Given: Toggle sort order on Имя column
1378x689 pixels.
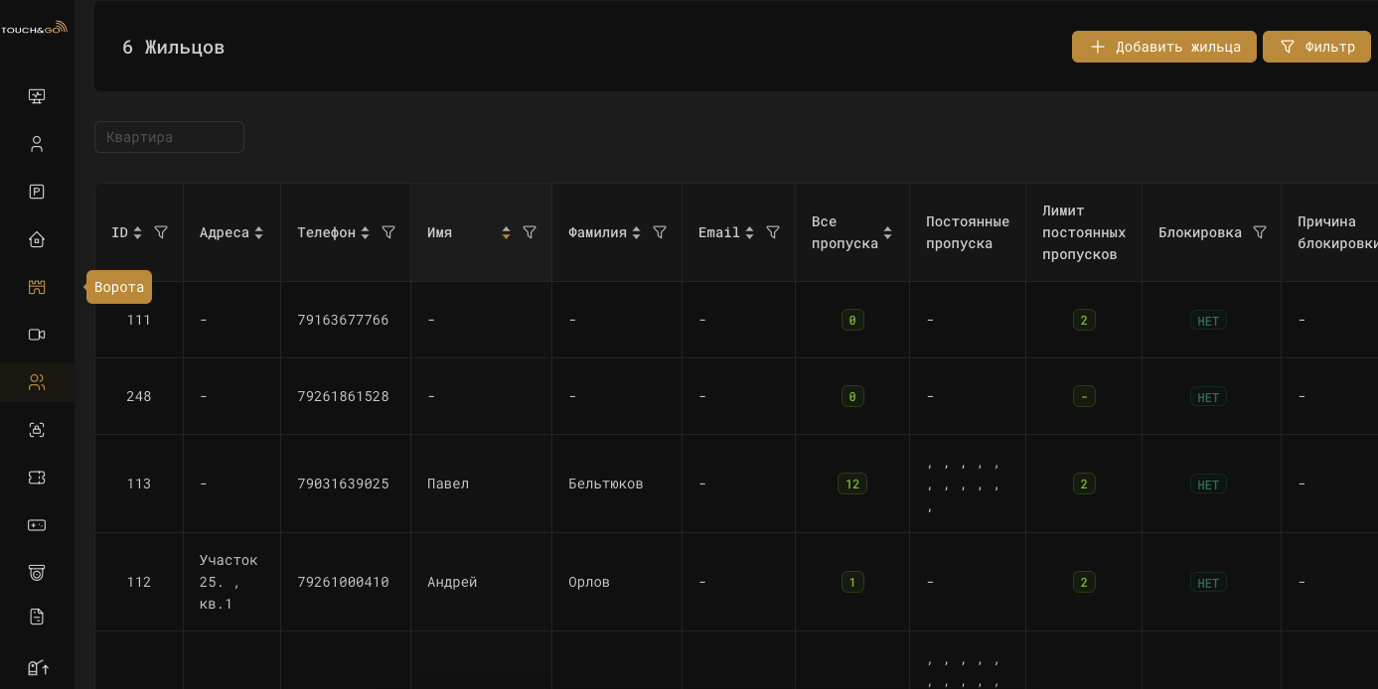Looking at the screenshot, I should pyautogui.click(x=506, y=232).
